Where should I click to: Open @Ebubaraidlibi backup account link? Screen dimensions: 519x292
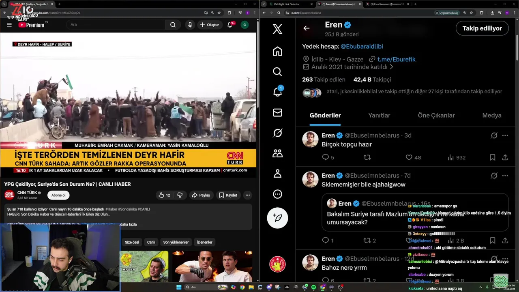pos(362,47)
